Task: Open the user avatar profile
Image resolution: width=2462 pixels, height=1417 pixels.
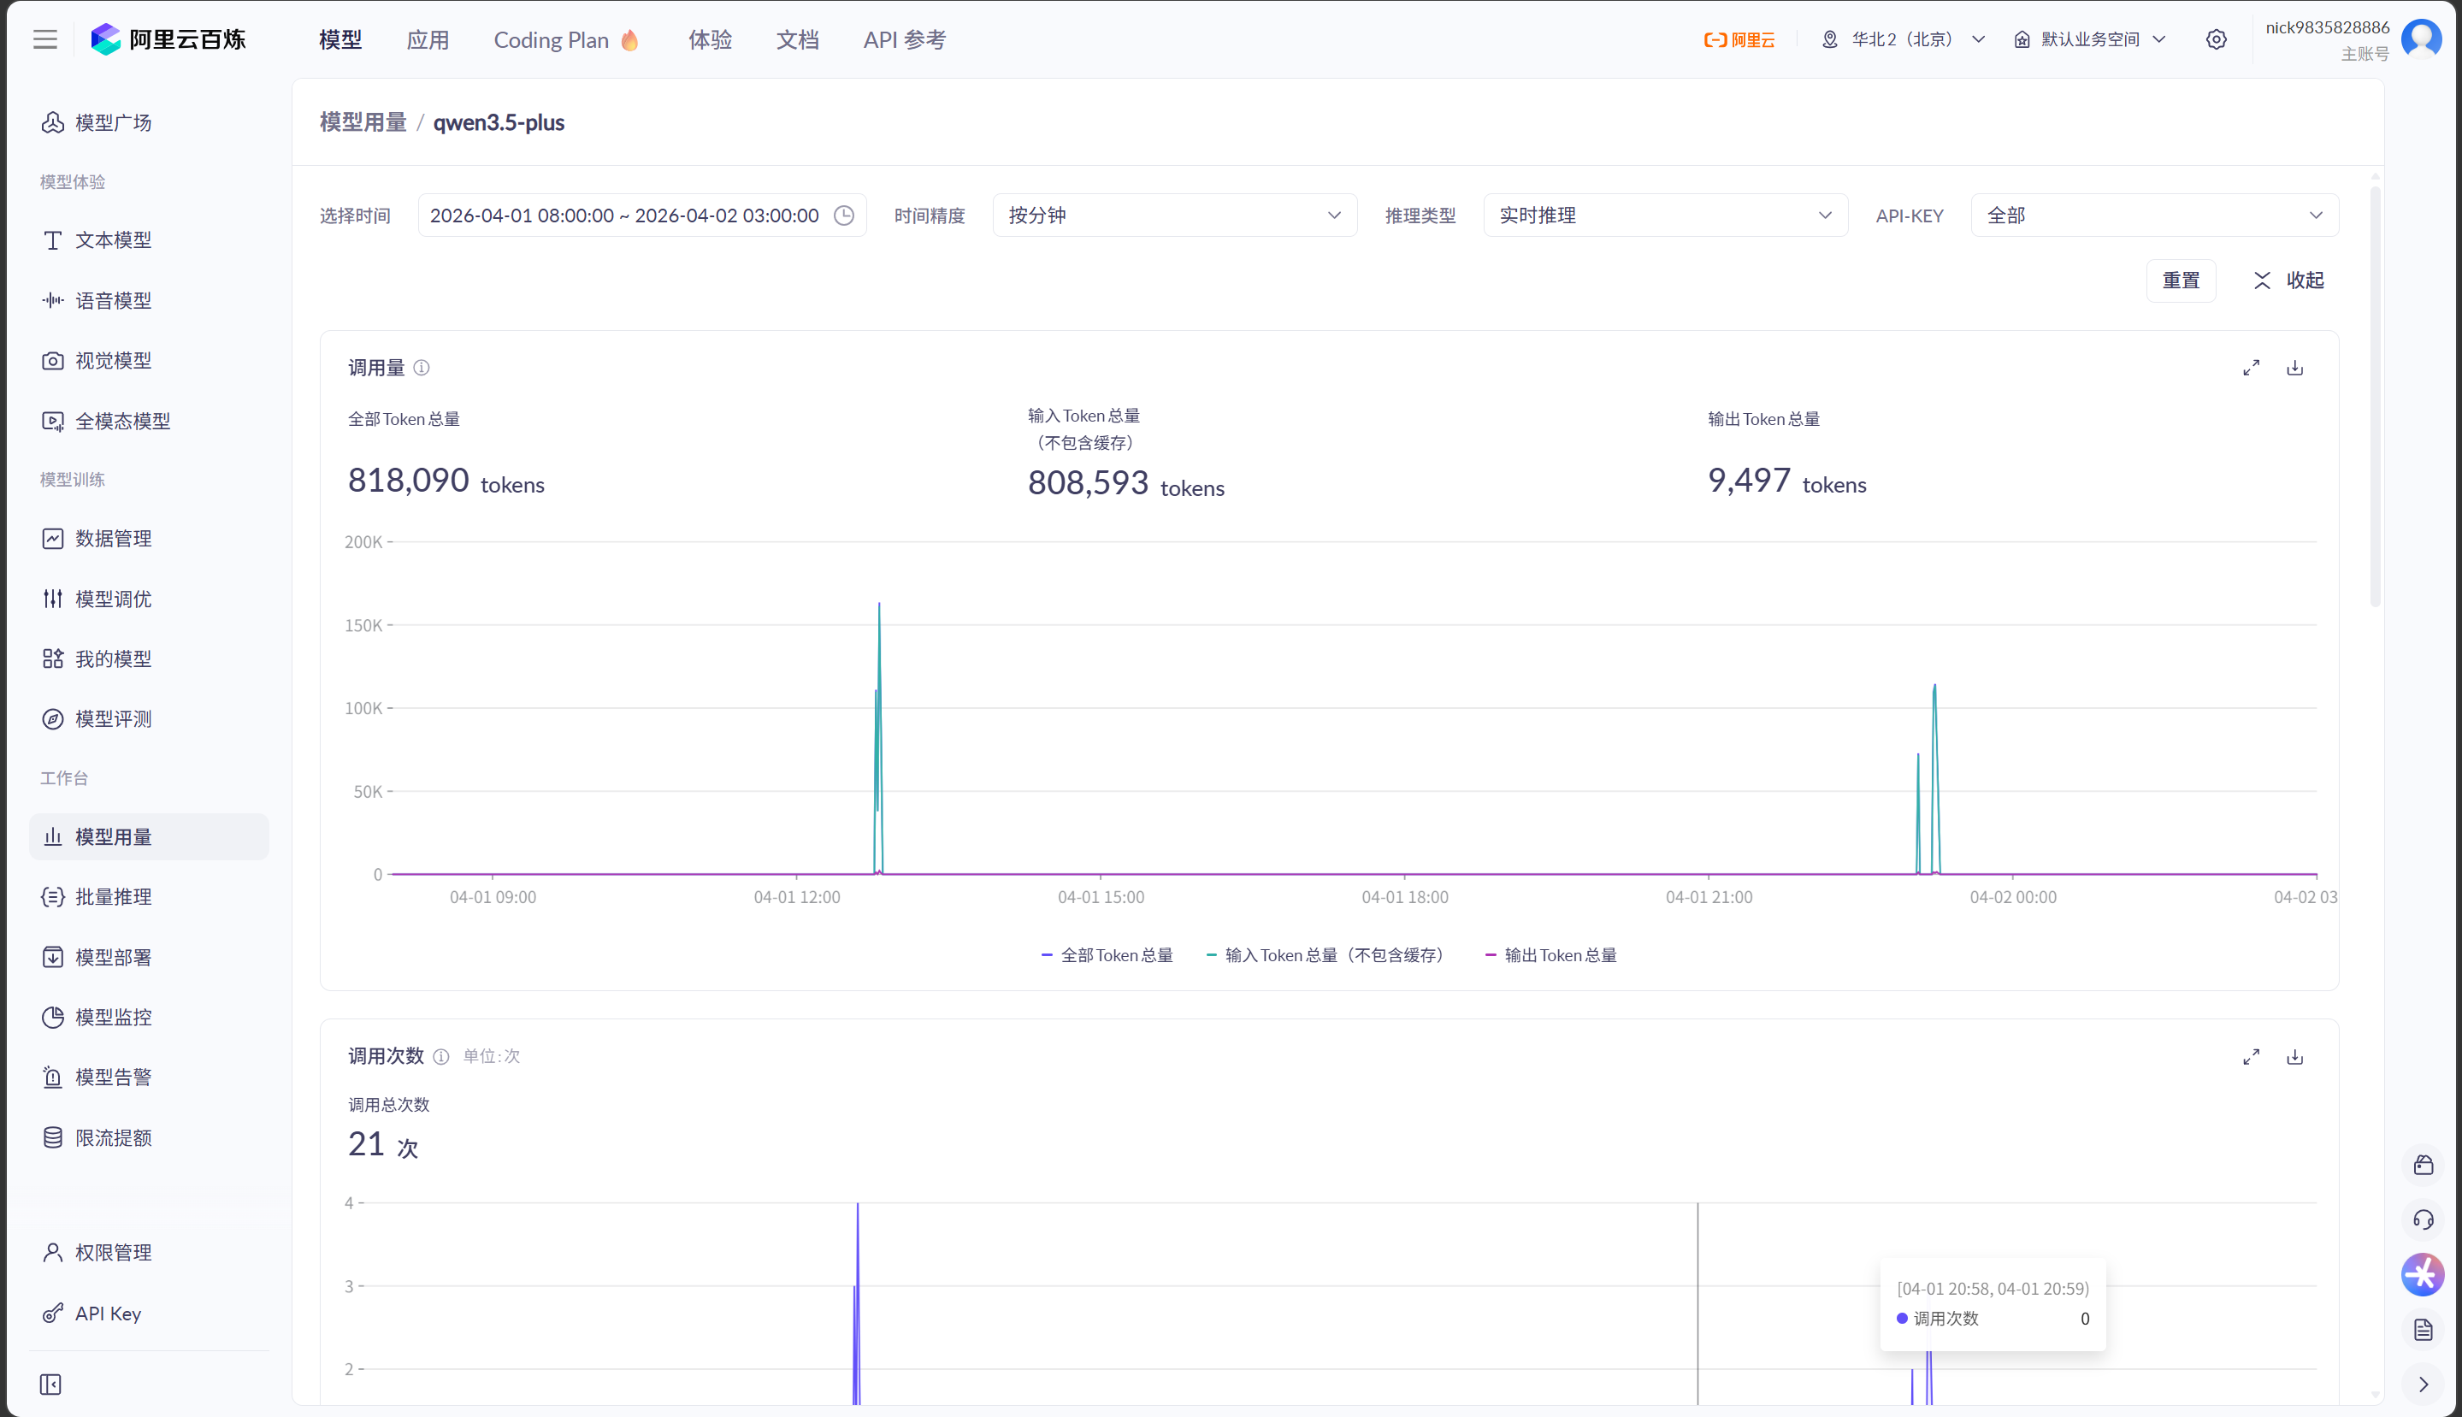Action: (x=2421, y=39)
